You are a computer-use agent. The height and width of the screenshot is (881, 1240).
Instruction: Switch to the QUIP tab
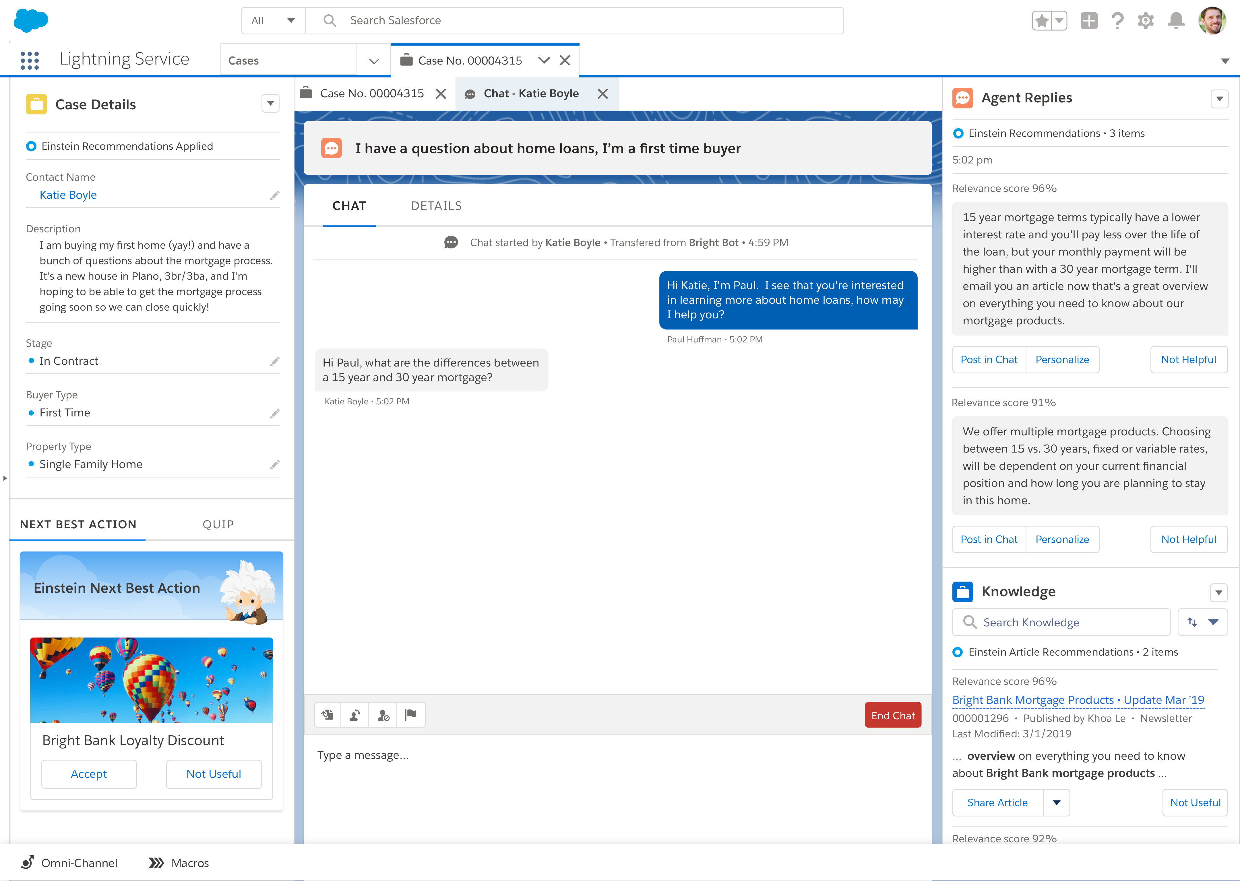[218, 524]
